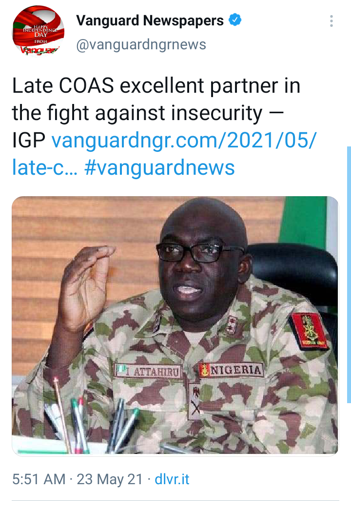Open the dlvr.it source link
This screenshot has width=351, height=512.
click(x=172, y=479)
